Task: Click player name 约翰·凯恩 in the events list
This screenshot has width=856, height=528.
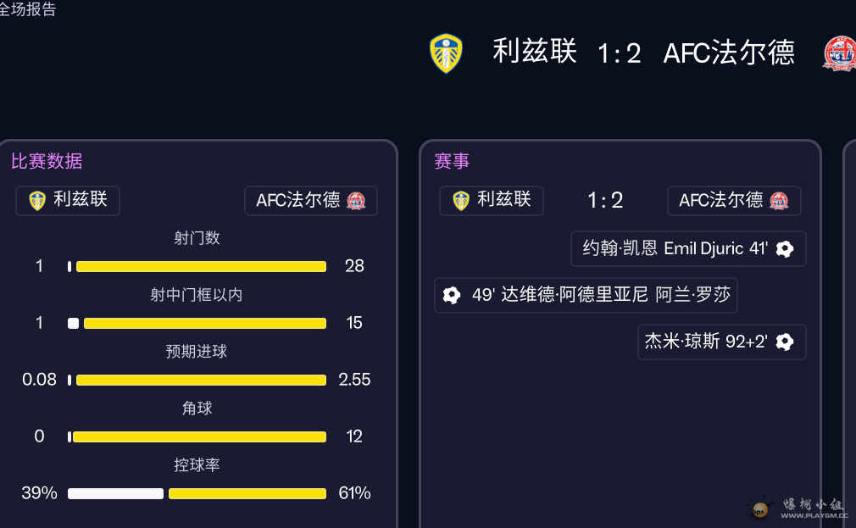Action: [620, 249]
